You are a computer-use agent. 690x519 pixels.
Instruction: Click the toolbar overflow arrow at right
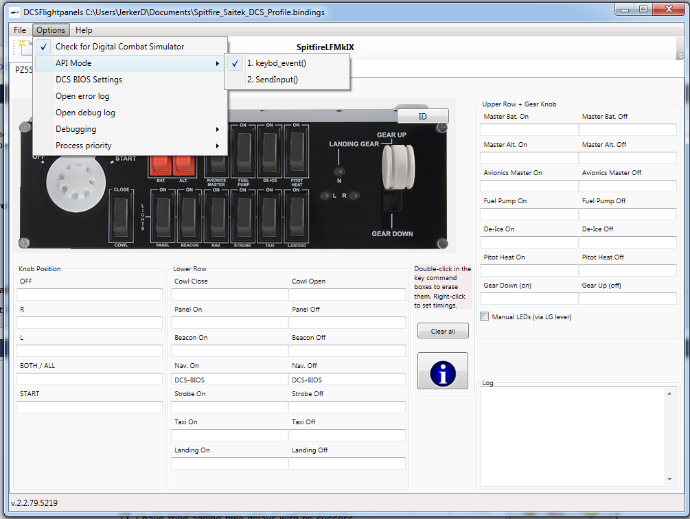[680, 56]
